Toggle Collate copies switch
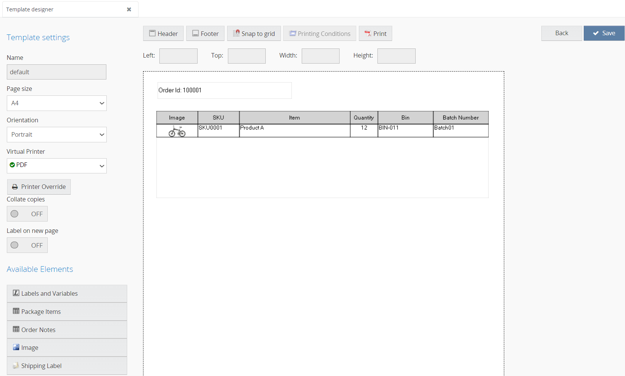Image resolution: width=625 pixels, height=376 pixels. click(x=27, y=214)
